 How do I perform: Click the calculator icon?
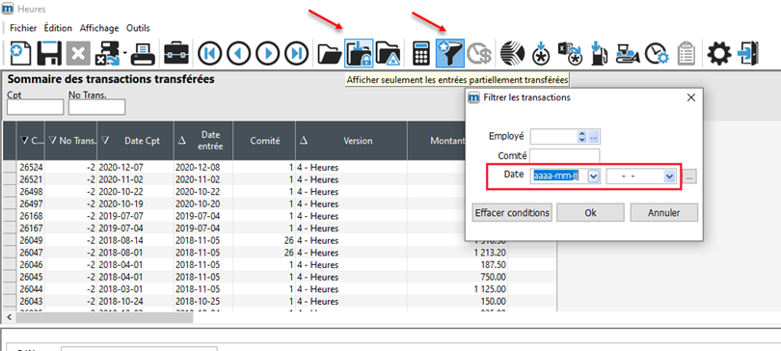[x=421, y=54]
